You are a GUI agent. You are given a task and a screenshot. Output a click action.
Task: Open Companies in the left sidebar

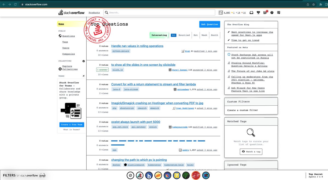(x=69, y=54)
